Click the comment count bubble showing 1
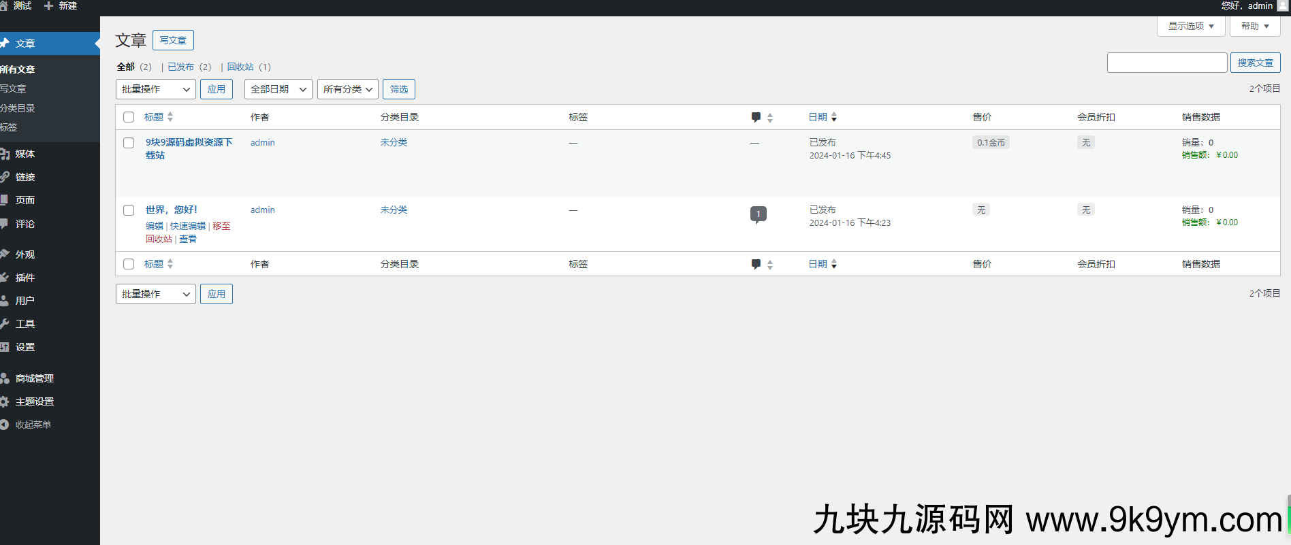This screenshot has width=1291, height=545. pos(758,214)
